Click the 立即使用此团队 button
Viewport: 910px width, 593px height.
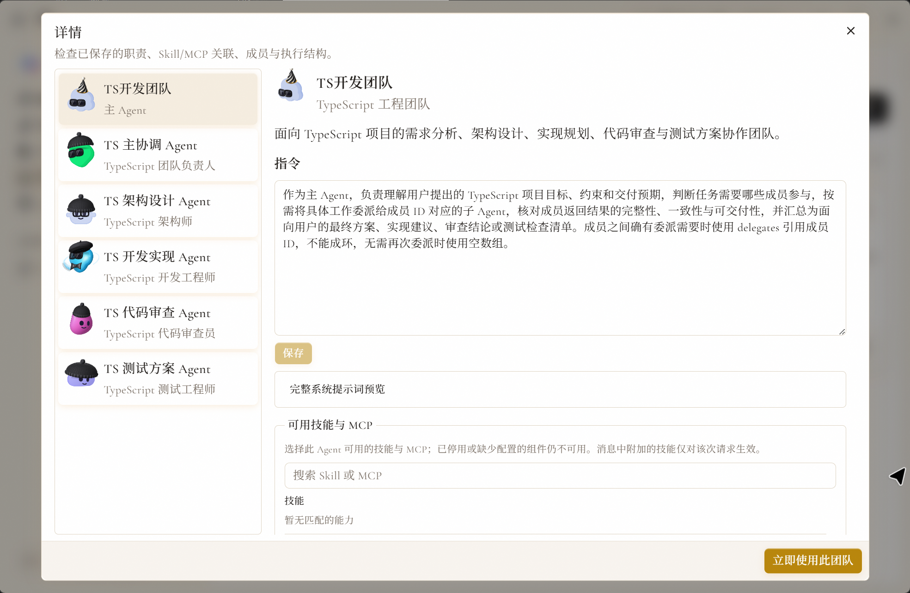coord(813,561)
